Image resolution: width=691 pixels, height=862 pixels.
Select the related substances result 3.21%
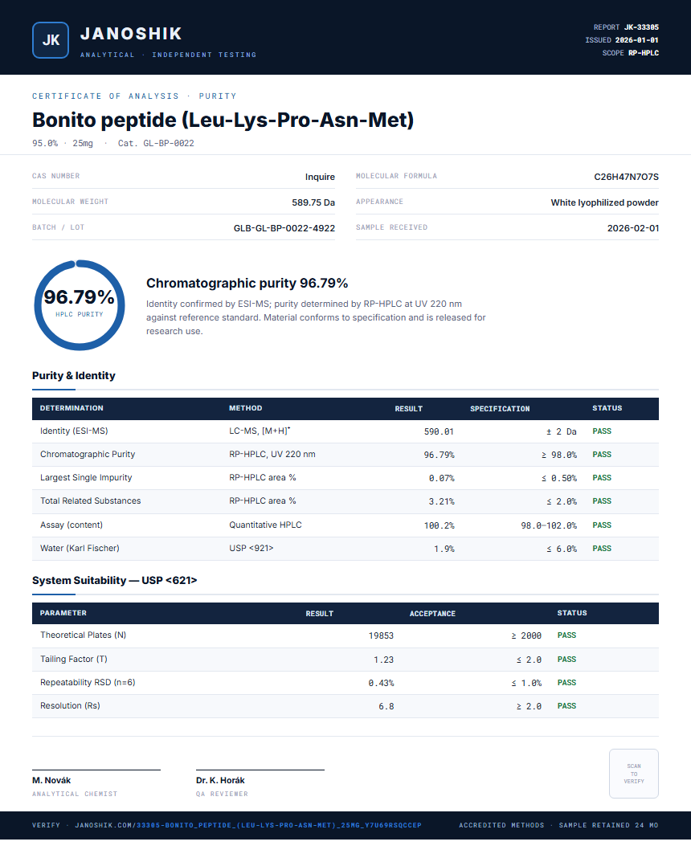(441, 501)
